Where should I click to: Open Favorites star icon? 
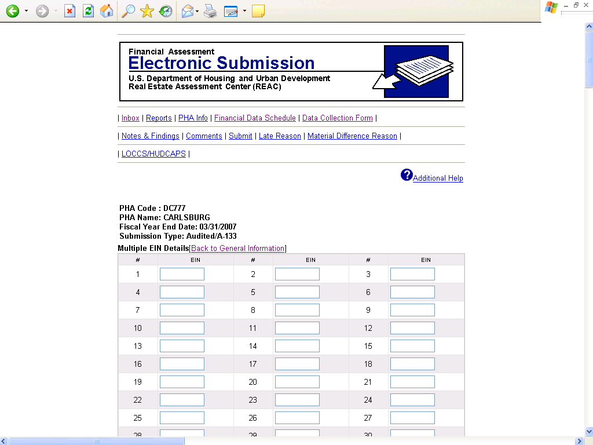(147, 11)
